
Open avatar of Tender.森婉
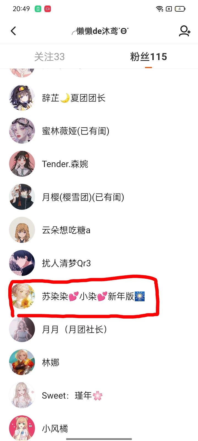pyautogui.click(x=22, y=164)
